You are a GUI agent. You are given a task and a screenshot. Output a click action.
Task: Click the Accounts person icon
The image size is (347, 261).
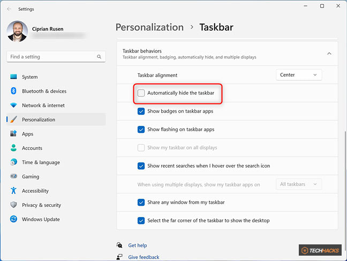(13, 148)
